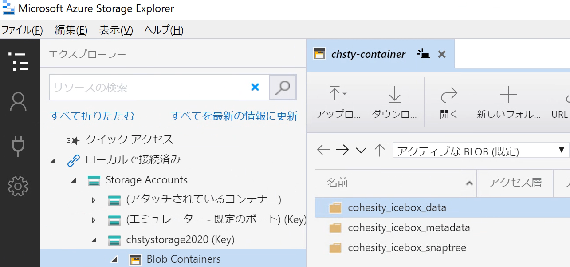Viewport: 570px width, 267px height.
Task: Open the 編集(E) menu
Action: pos(71,30)
